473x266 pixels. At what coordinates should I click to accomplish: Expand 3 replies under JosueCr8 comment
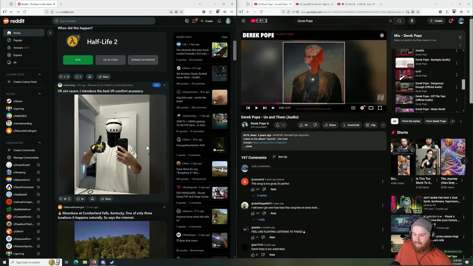point(260,195)
